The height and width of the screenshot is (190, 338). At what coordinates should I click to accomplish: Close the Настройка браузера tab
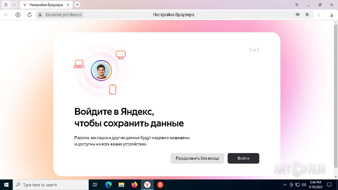pos(68,5)
